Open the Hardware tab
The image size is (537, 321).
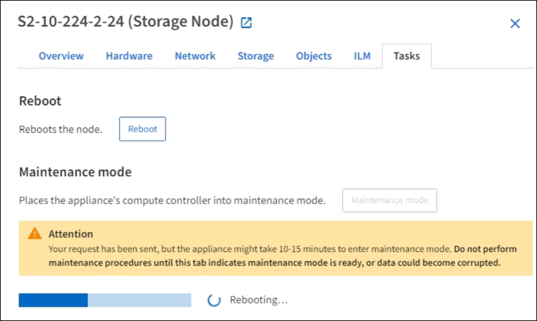[x=129, y=56]
